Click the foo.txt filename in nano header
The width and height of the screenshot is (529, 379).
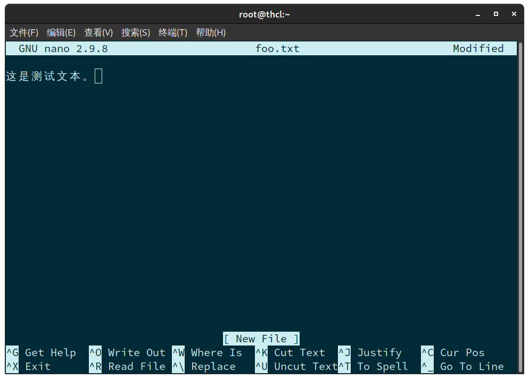point(277,49)
